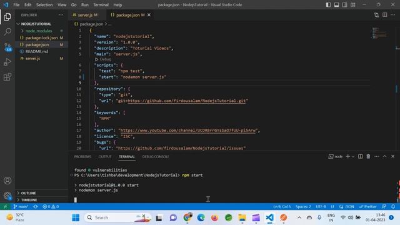This screenshot has height=225, width=400.
Task: Change indentation via Spaces: 2
Action: coord(303,206)
